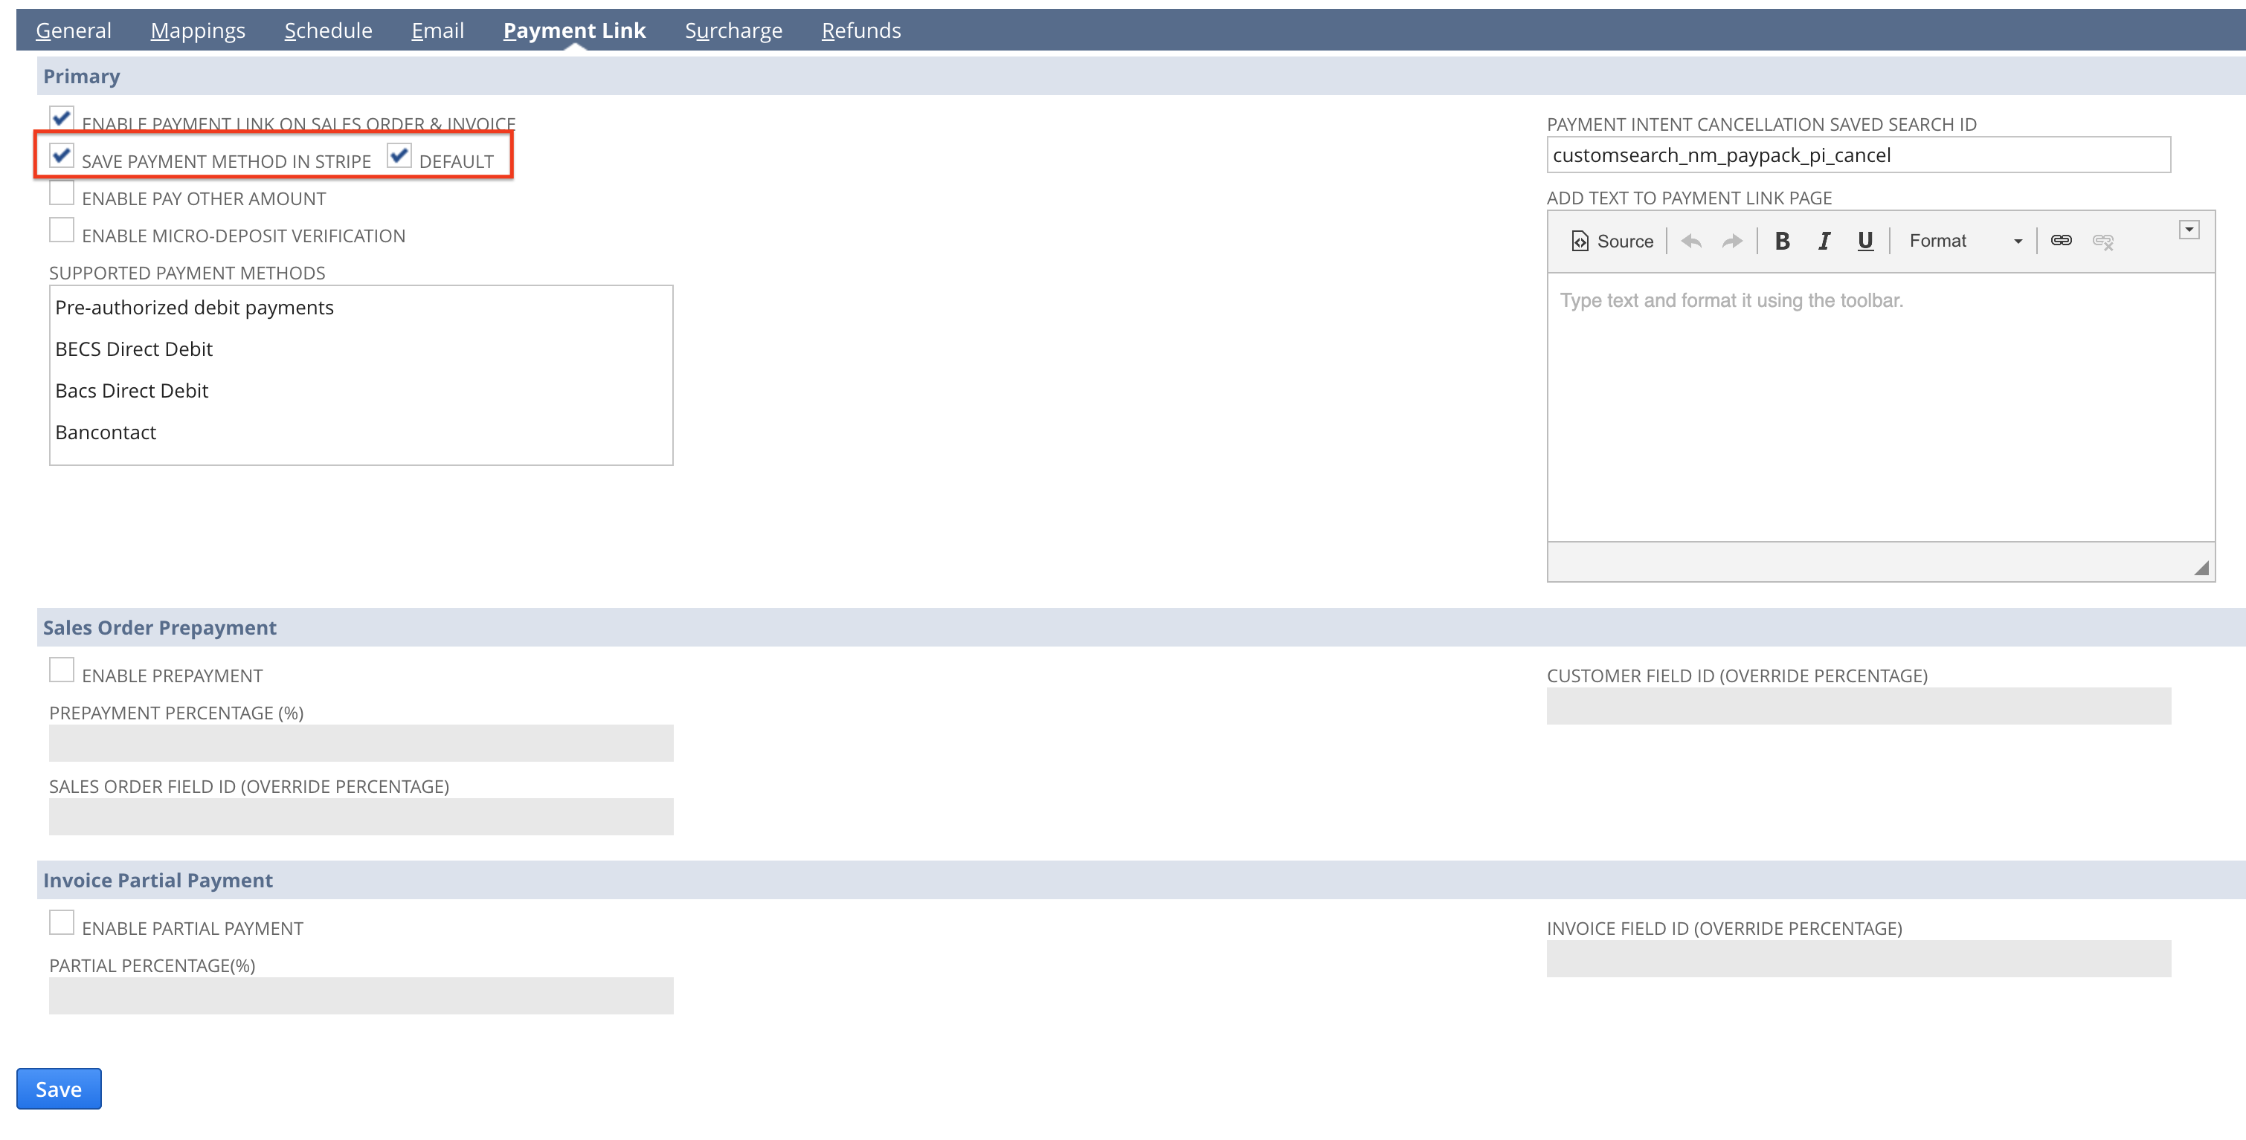
Task: Toggle Italic formatting in editor
Action: 1823,241
